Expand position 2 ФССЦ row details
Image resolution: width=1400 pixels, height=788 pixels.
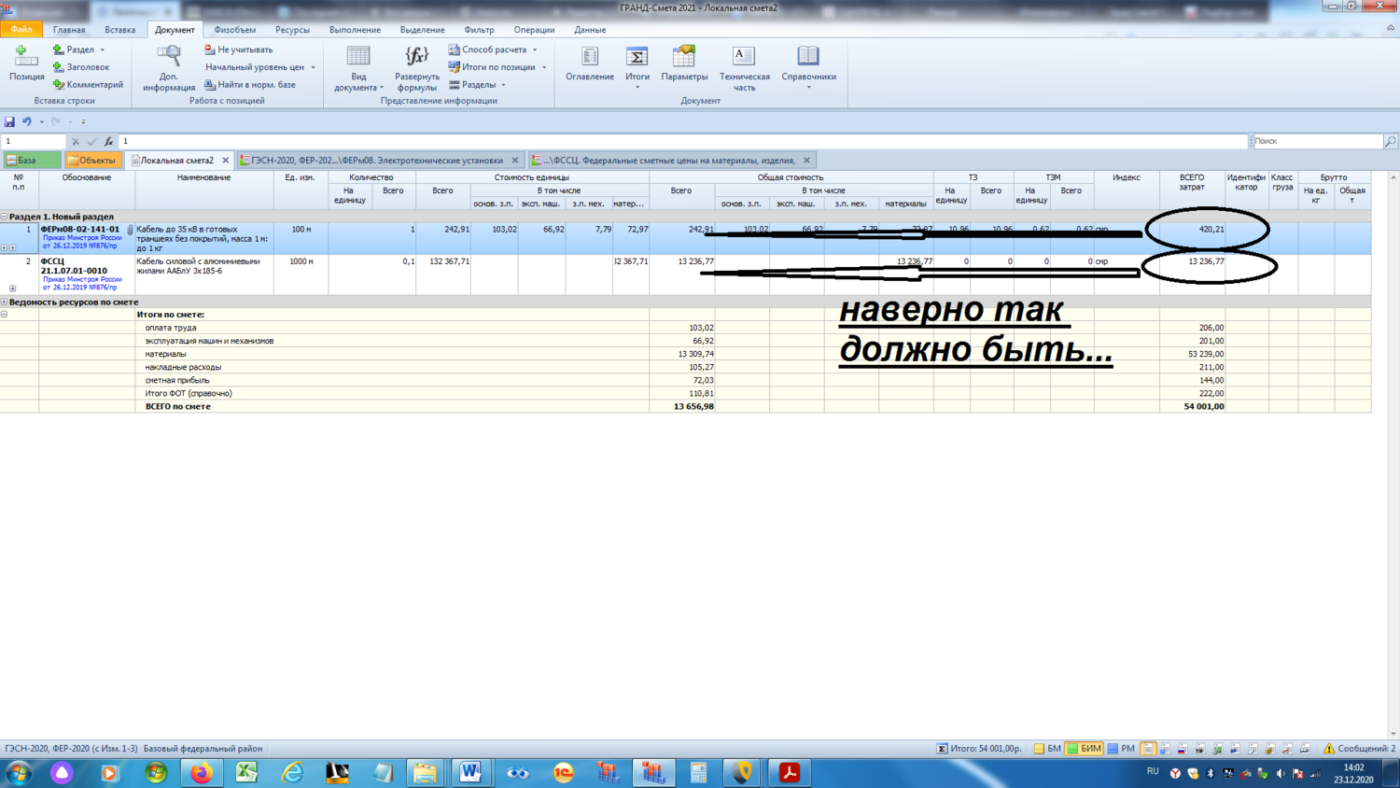click(12, 288)
